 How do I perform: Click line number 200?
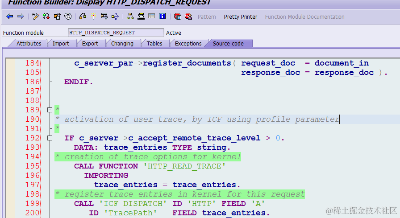pyautogui.click(x=32, y=213)
